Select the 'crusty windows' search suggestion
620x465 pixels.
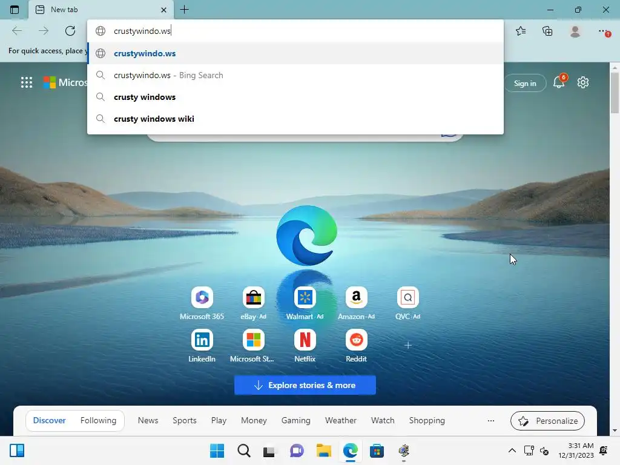[x=295, y=97]
